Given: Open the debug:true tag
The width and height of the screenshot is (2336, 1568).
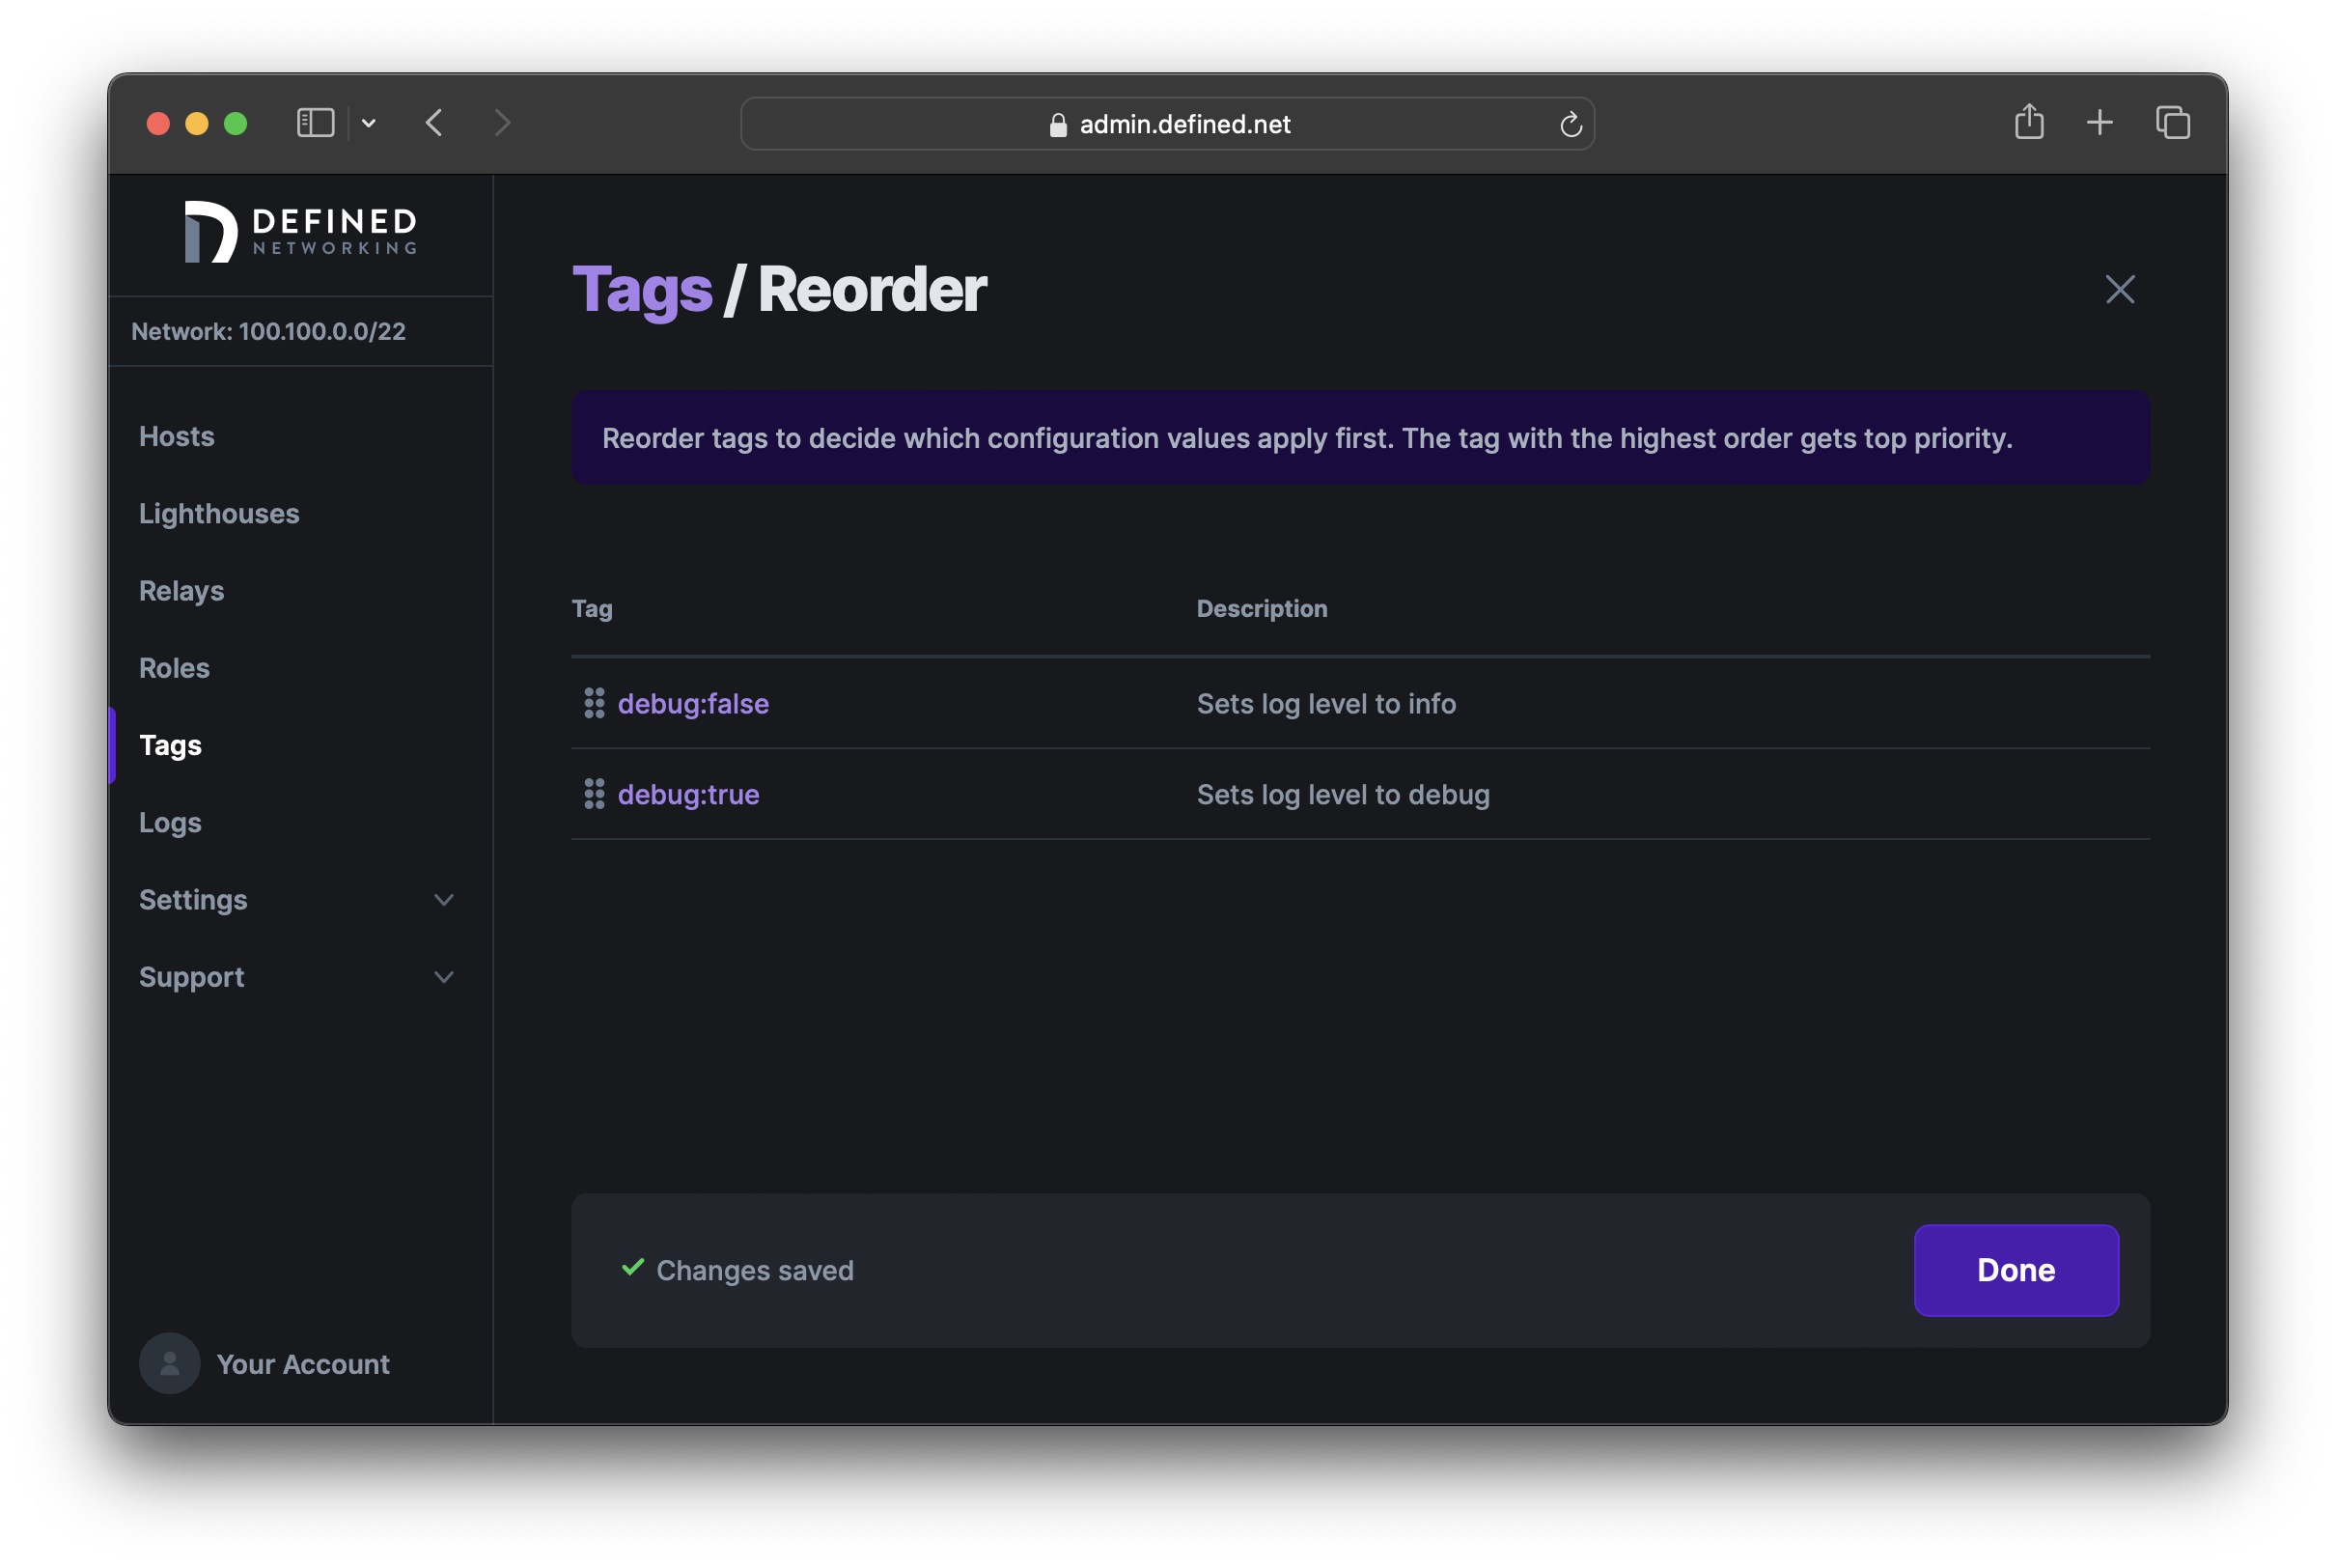Looking at the screenshot, I should (x=687, y=794).
